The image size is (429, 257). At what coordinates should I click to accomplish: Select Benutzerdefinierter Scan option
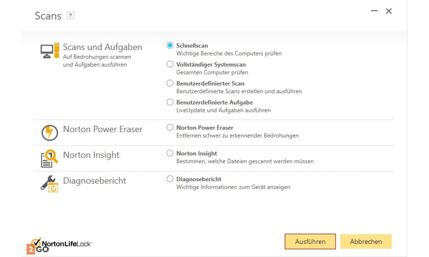coord(170,83)
